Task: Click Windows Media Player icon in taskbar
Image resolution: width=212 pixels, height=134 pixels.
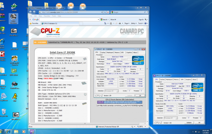Action: [24, 132]
